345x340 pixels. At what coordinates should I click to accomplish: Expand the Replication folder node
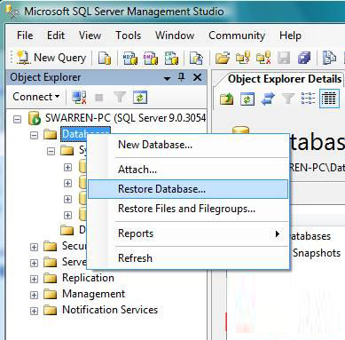pyautogui.click(x=34, y=279)
